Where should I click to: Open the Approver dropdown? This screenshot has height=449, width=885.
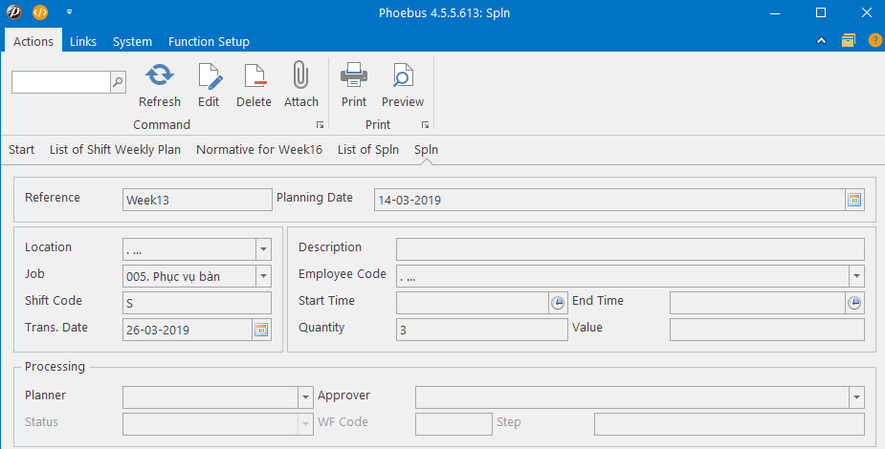pos(857,397)
